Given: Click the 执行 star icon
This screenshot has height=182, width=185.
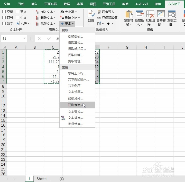Looking at the screenshot, I should (18, 24).
